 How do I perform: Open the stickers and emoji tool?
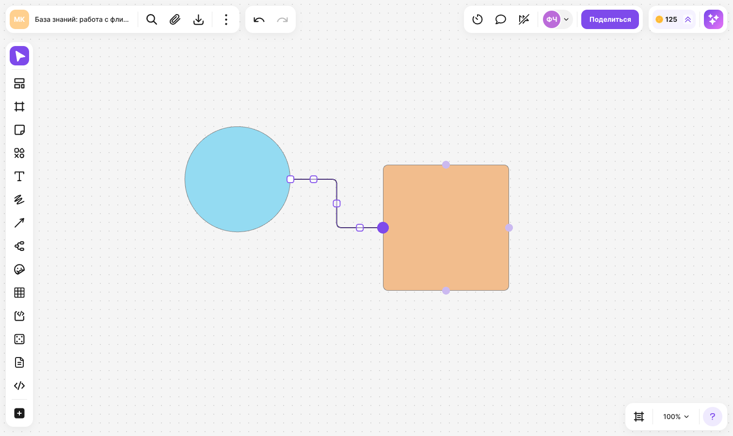[x=19, y=269]
